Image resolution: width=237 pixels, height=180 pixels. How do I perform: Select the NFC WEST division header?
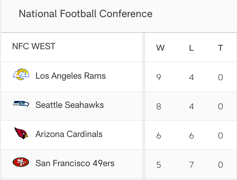point(34,46)
